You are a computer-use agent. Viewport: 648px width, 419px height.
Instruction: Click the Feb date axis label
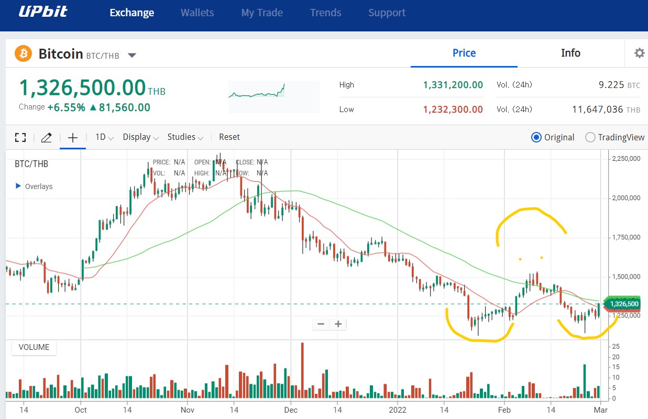pos(504,410)
